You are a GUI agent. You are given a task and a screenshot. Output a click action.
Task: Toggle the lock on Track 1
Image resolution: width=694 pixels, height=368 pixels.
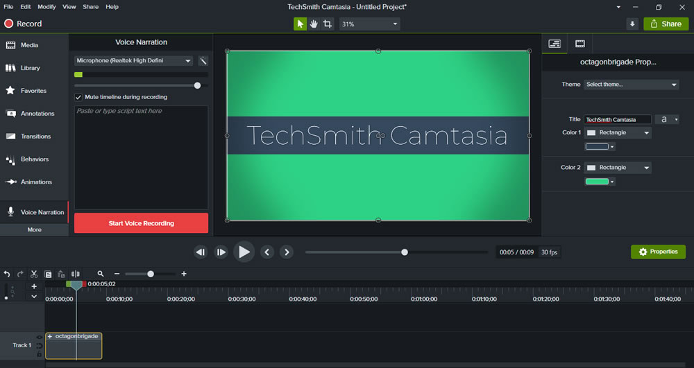point(40,354)
